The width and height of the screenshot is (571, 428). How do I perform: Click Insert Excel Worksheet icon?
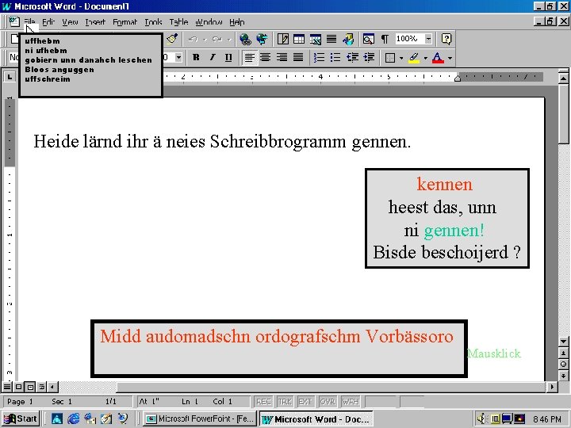(x=316, y=39)
